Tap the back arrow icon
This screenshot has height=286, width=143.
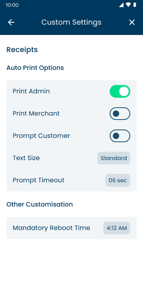tap(11, 22)
